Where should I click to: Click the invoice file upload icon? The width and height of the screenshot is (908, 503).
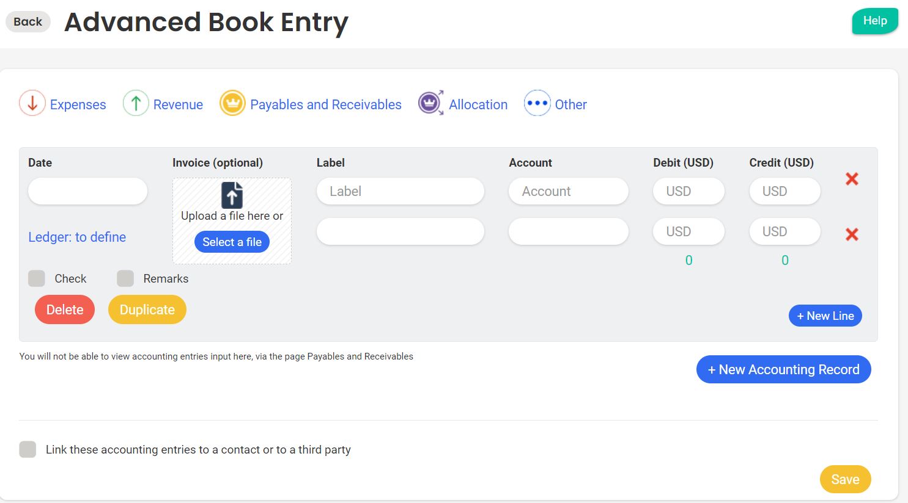tap(232, 195)
